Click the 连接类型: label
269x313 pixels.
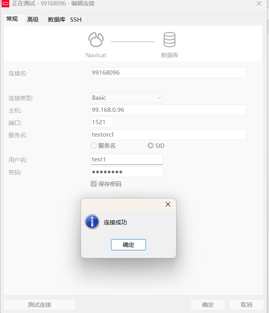click(x=21, y=98)
